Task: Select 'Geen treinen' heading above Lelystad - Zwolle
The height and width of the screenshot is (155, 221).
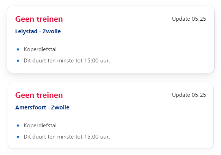Action: [39, 19]
